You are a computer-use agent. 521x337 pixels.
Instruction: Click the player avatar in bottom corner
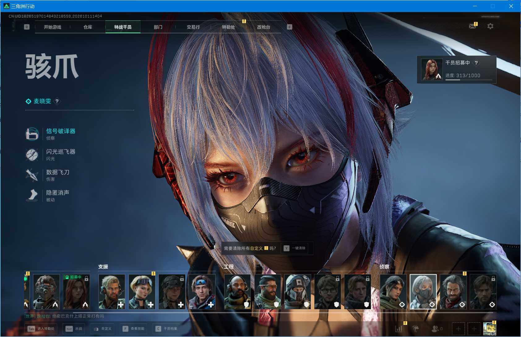(x=490, y=329)
